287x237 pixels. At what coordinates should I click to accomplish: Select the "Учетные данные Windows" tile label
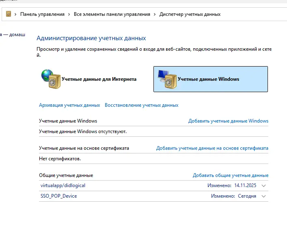click(x=208, y=79)
